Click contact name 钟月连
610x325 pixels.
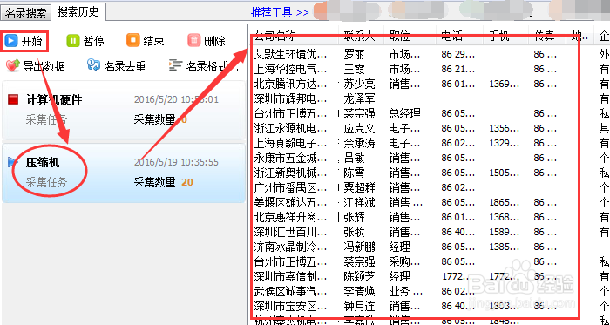pyautogui.click(x=359, y=306)
